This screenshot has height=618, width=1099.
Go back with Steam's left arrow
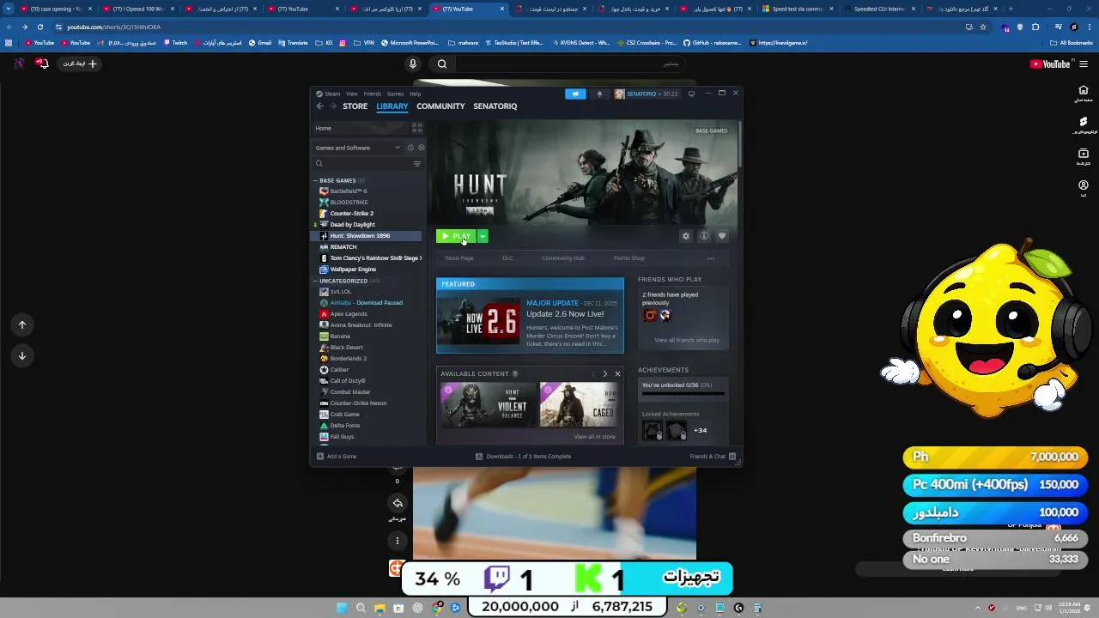(x=319, y=106)
